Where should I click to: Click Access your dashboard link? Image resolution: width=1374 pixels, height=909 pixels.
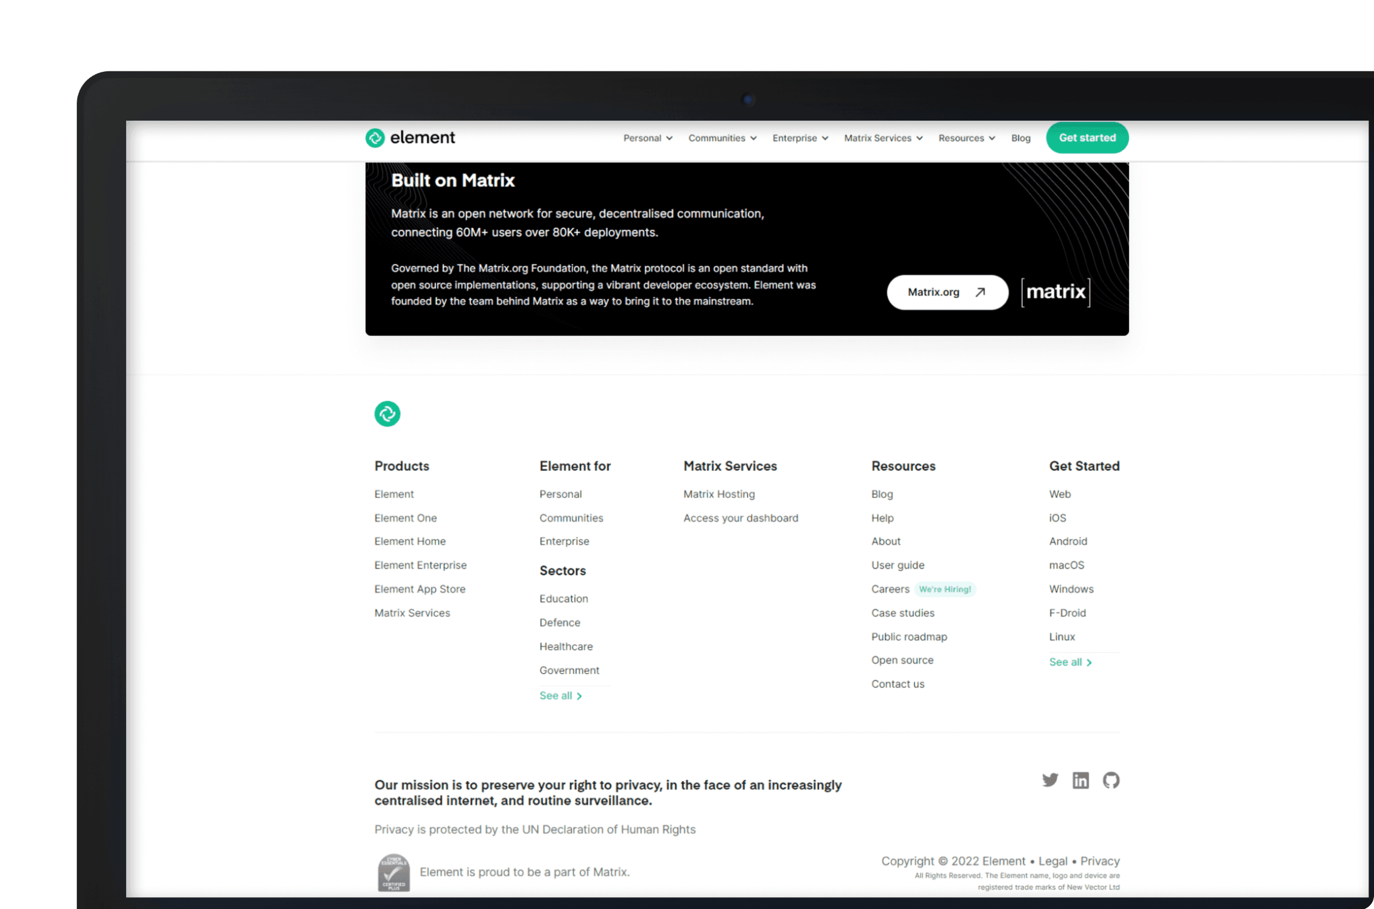pyautogui.click(x=741, y=518)
